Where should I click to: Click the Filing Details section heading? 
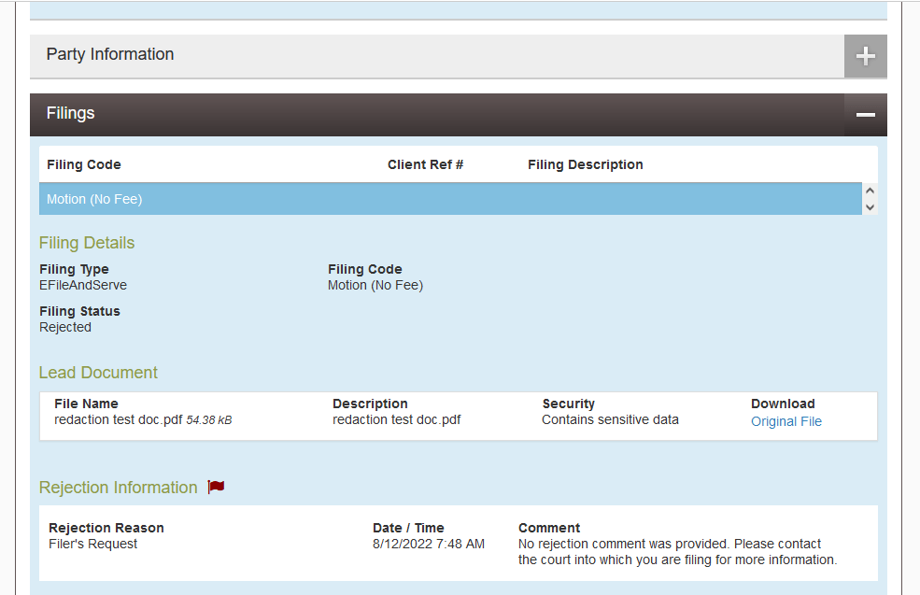click(x=87, y=243)
